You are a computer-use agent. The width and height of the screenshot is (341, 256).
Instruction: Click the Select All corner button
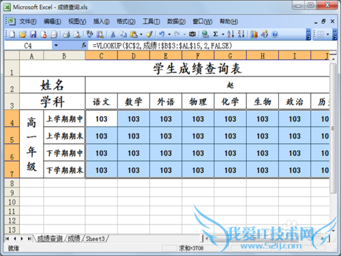coord(12,55)
